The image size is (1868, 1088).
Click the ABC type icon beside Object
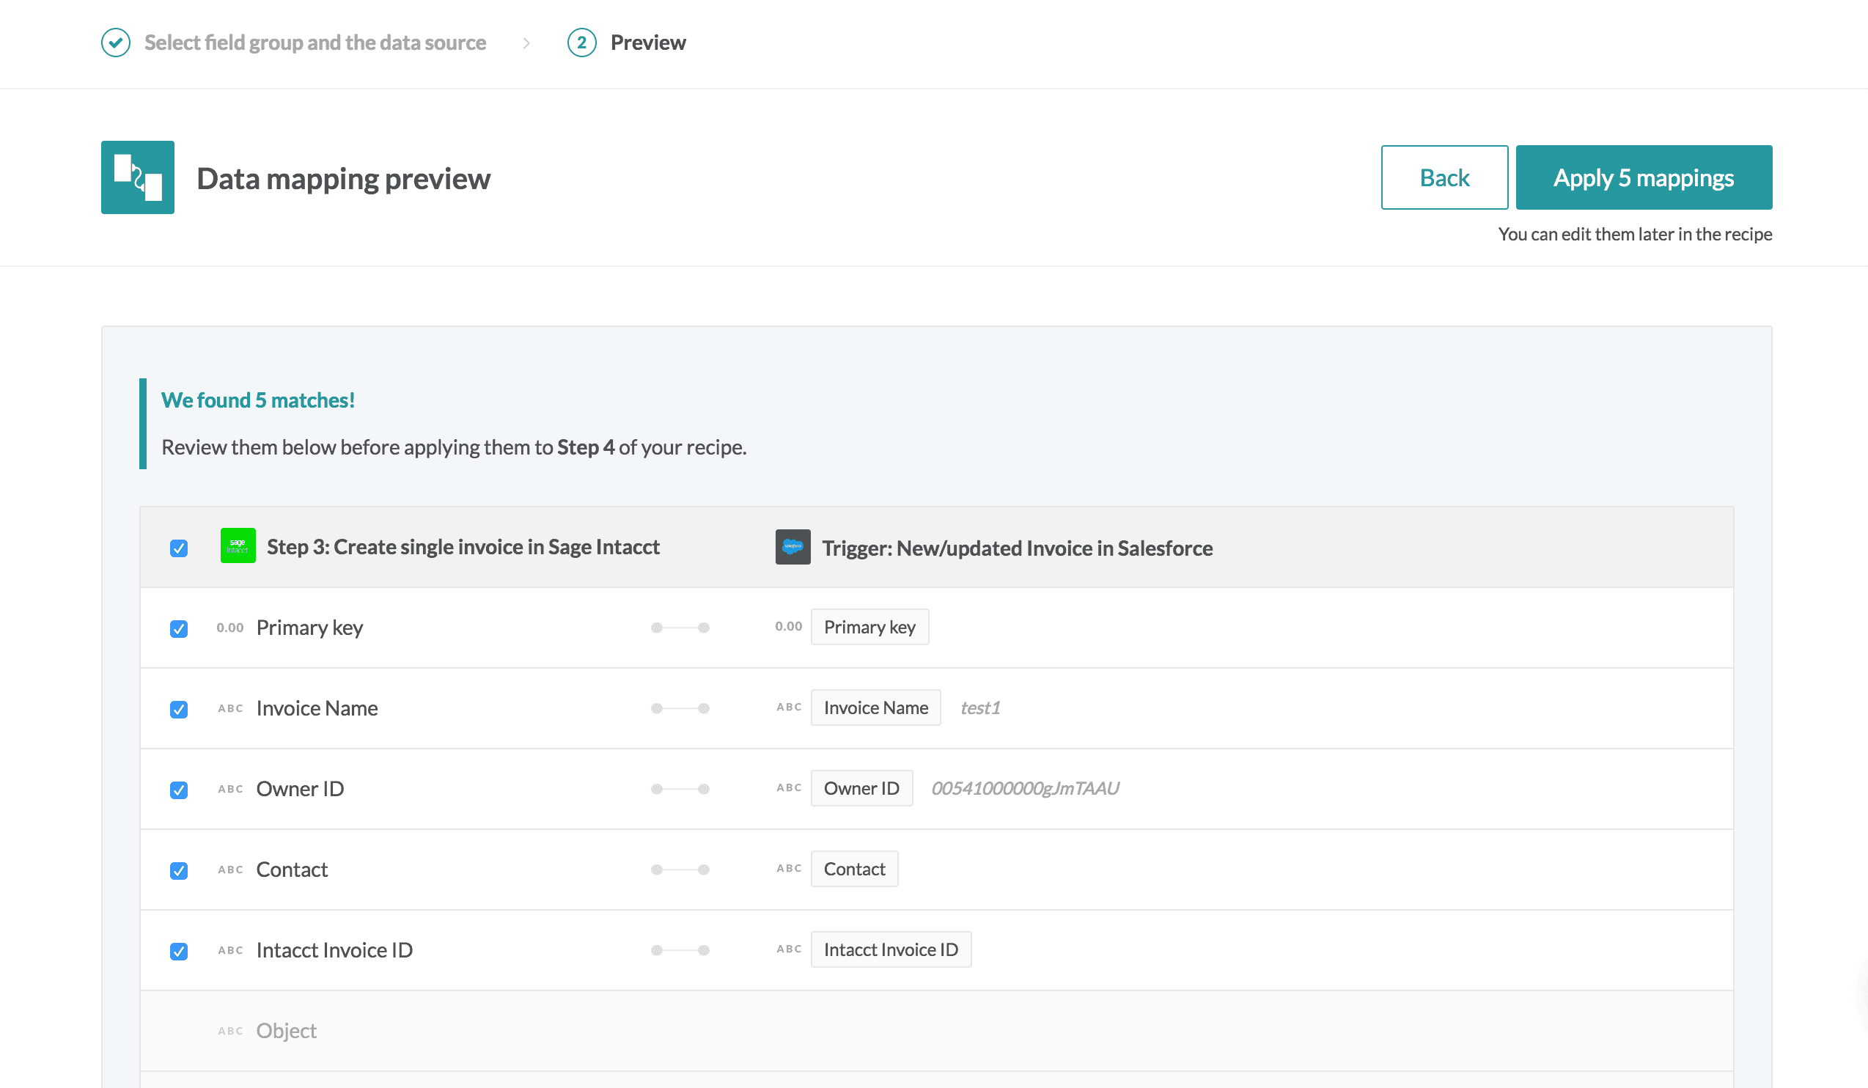click(230, 1031)
